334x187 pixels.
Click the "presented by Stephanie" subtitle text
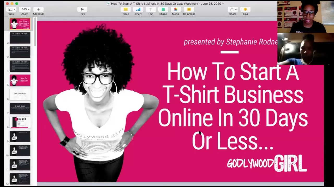click(230, 42)
